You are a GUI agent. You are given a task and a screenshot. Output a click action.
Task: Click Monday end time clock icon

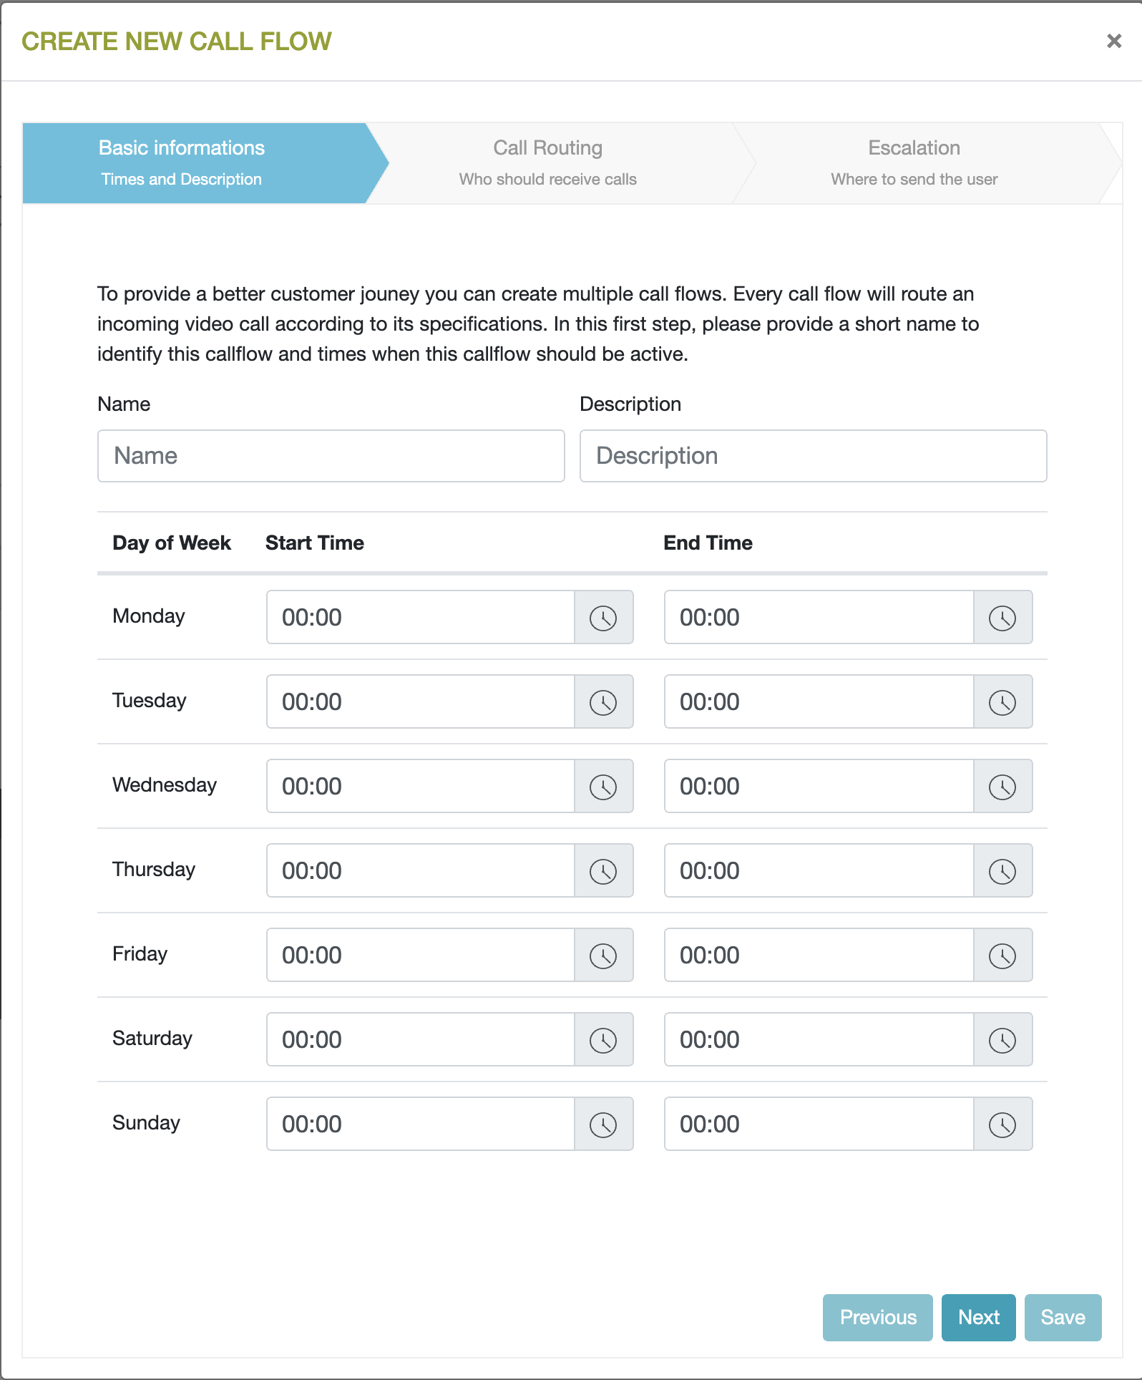1002,618
